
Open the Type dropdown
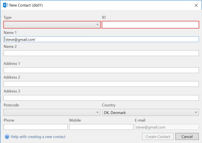coord(52,25)
